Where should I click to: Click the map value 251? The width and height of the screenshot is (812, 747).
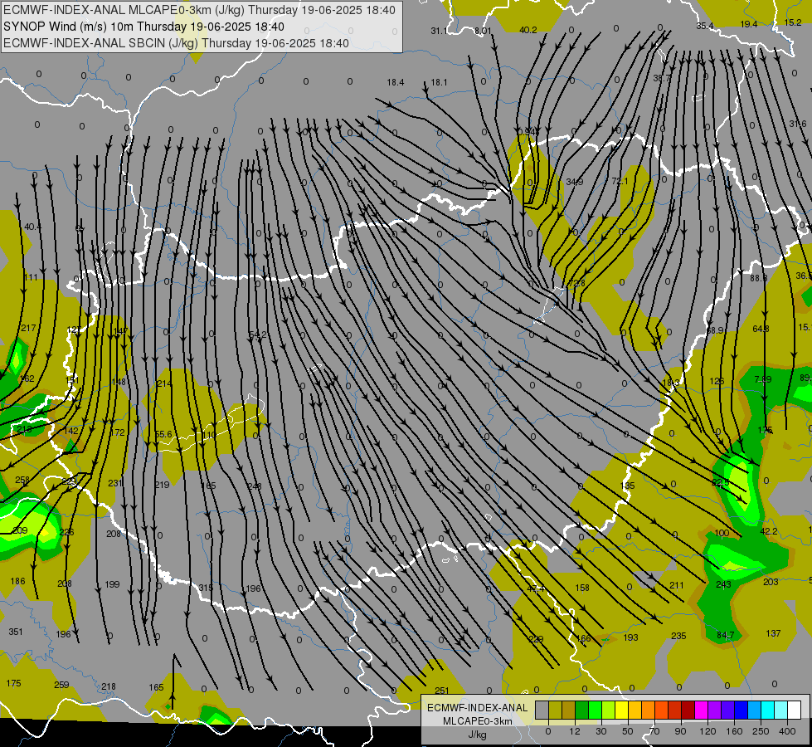click(x=442, y=691)
